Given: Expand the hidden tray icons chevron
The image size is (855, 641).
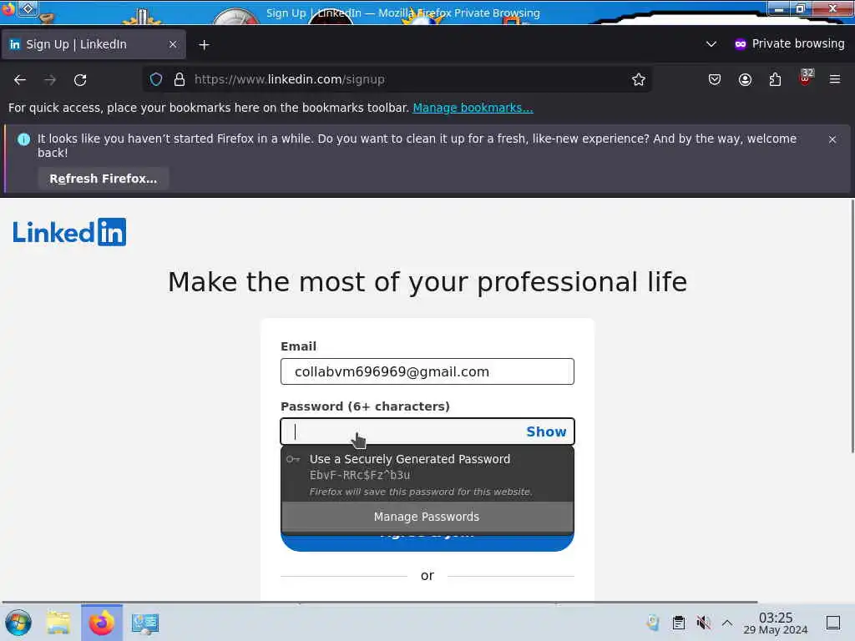Looking at the screenshot, I should click(x=727, y=623).
